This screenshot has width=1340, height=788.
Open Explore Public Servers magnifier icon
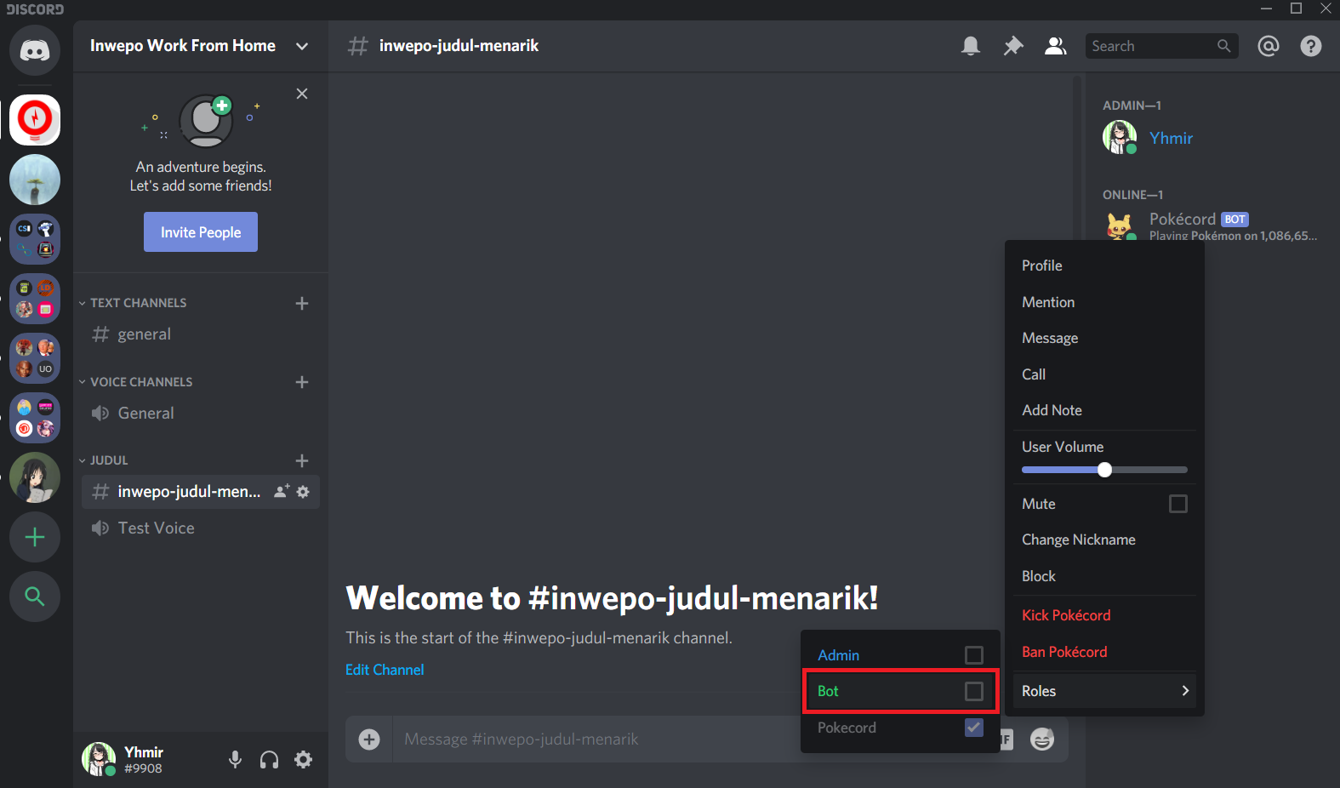[35, 597]
